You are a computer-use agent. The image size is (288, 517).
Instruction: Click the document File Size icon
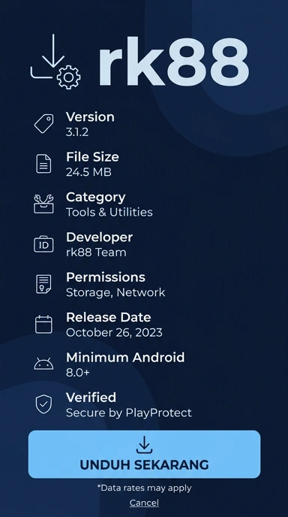43,164
